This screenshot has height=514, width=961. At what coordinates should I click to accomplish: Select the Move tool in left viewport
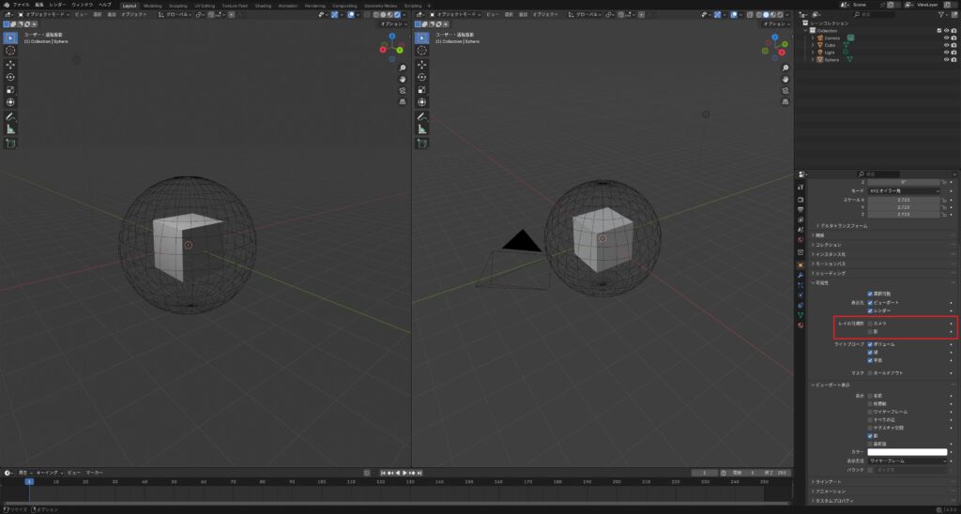point(10,65)
